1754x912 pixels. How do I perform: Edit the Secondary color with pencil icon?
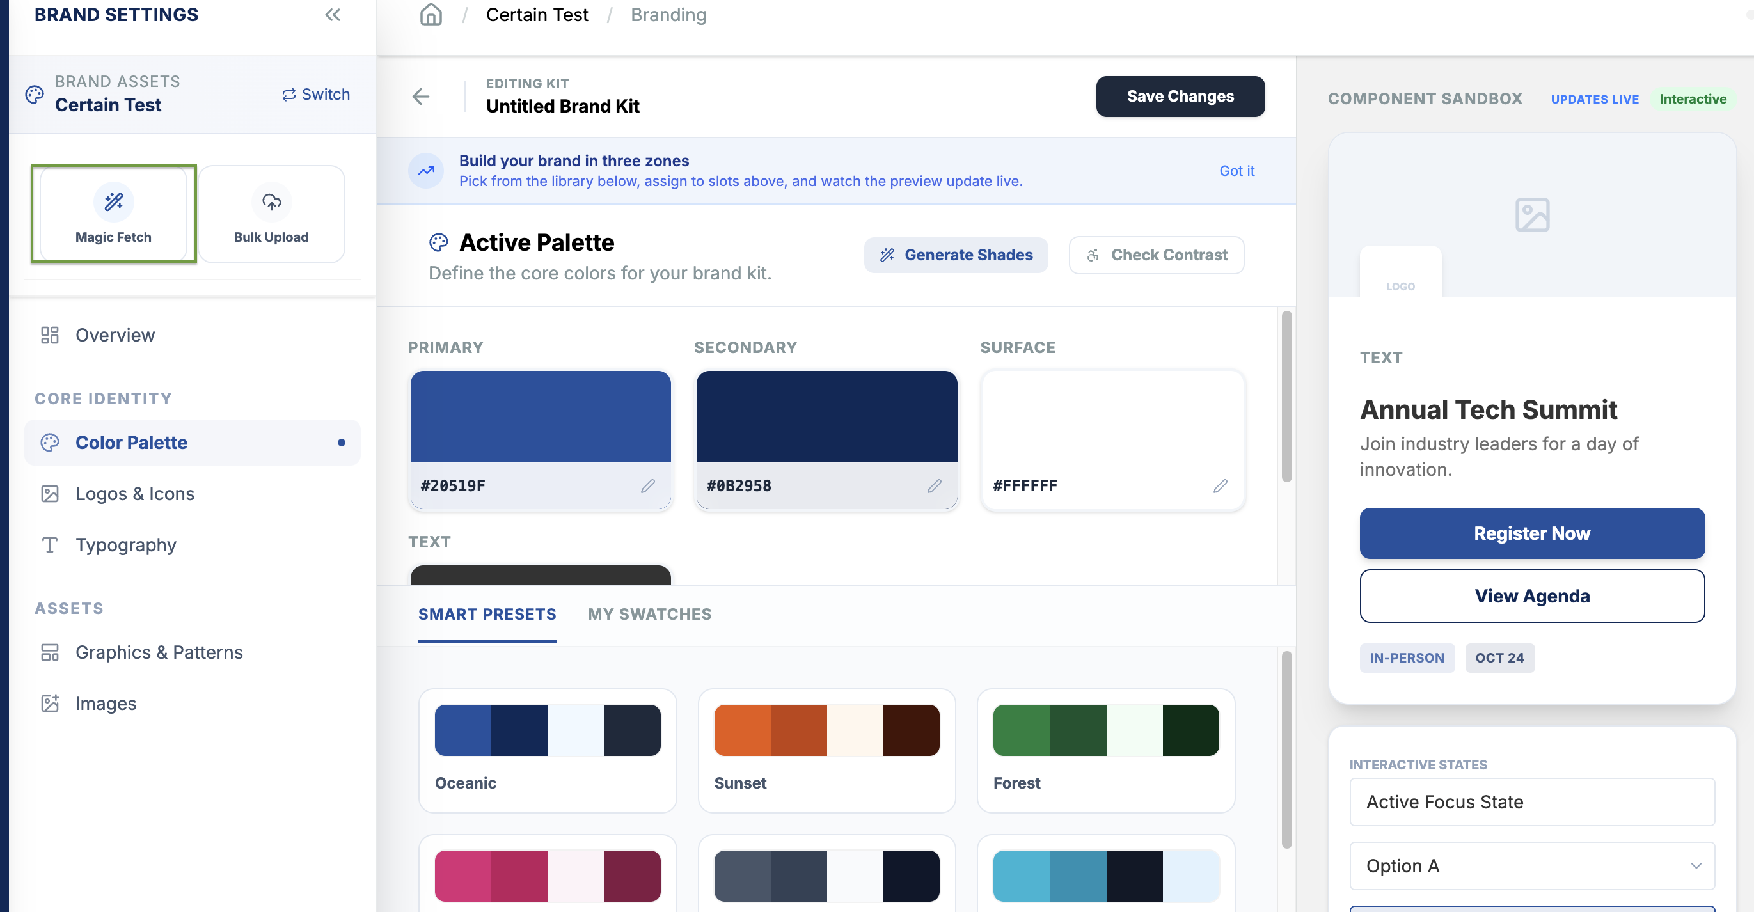tap(934, 485)
